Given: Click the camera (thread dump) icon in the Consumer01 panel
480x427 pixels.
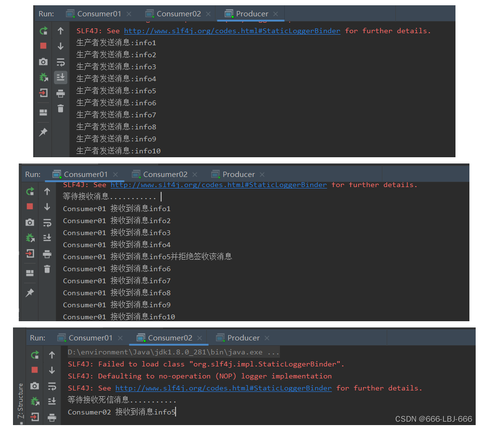Looking at the screenshot, I should (30, 222).
